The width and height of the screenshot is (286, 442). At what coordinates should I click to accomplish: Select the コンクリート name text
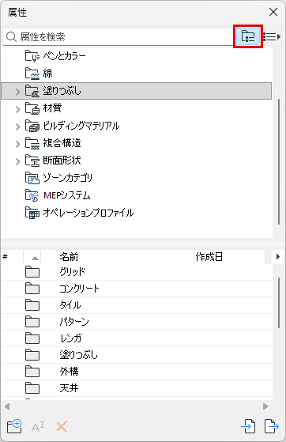coord(79,289)
